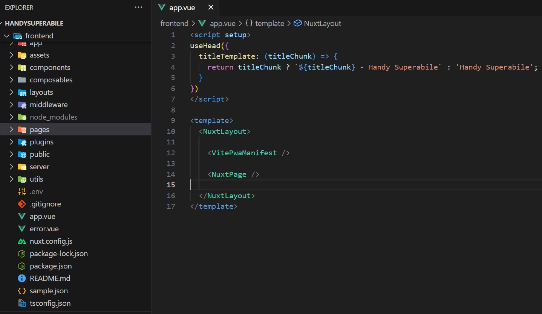Click the pages folder icon

pos(22,130)
